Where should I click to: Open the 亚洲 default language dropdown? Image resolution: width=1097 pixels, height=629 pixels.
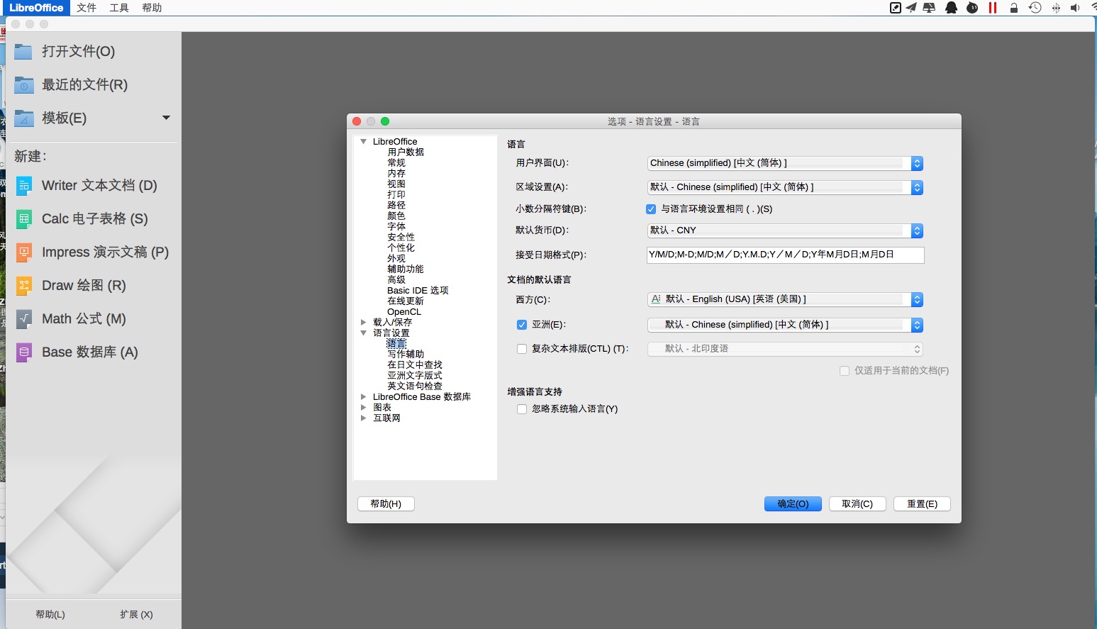pyautogui.click(x=786, y=325)
